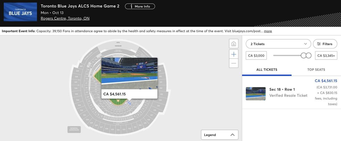Switch to the Top Seats tab

click(316, 70)
